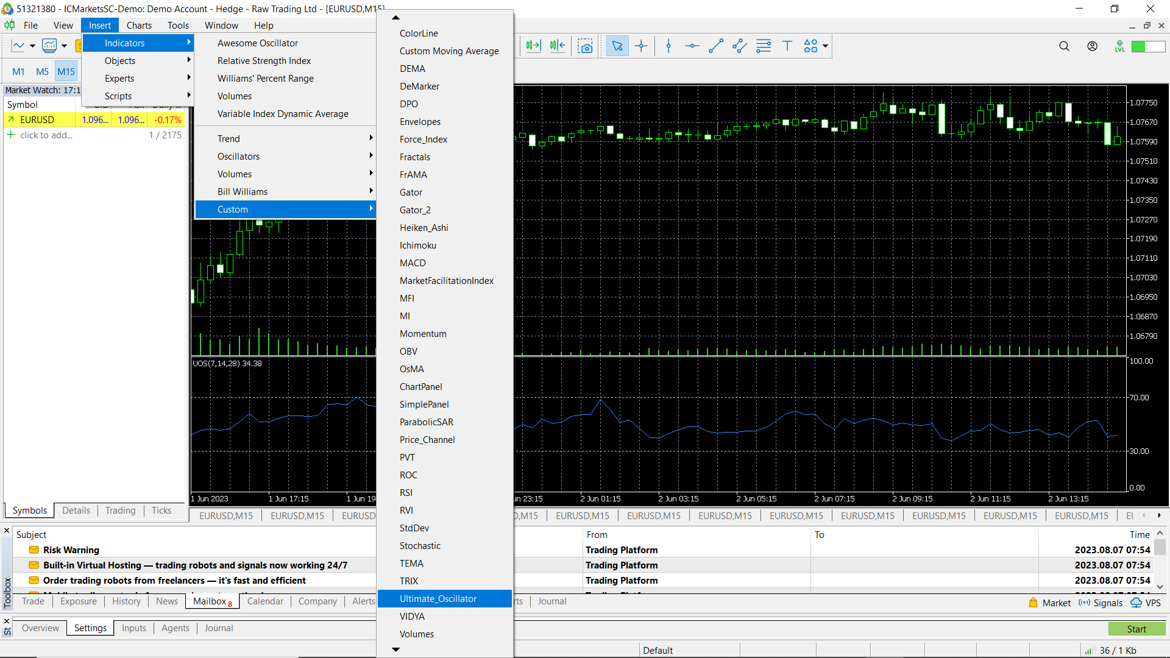Expand shapes objects dropdown arrow
1170x658 pixels.
coord(826,46)
